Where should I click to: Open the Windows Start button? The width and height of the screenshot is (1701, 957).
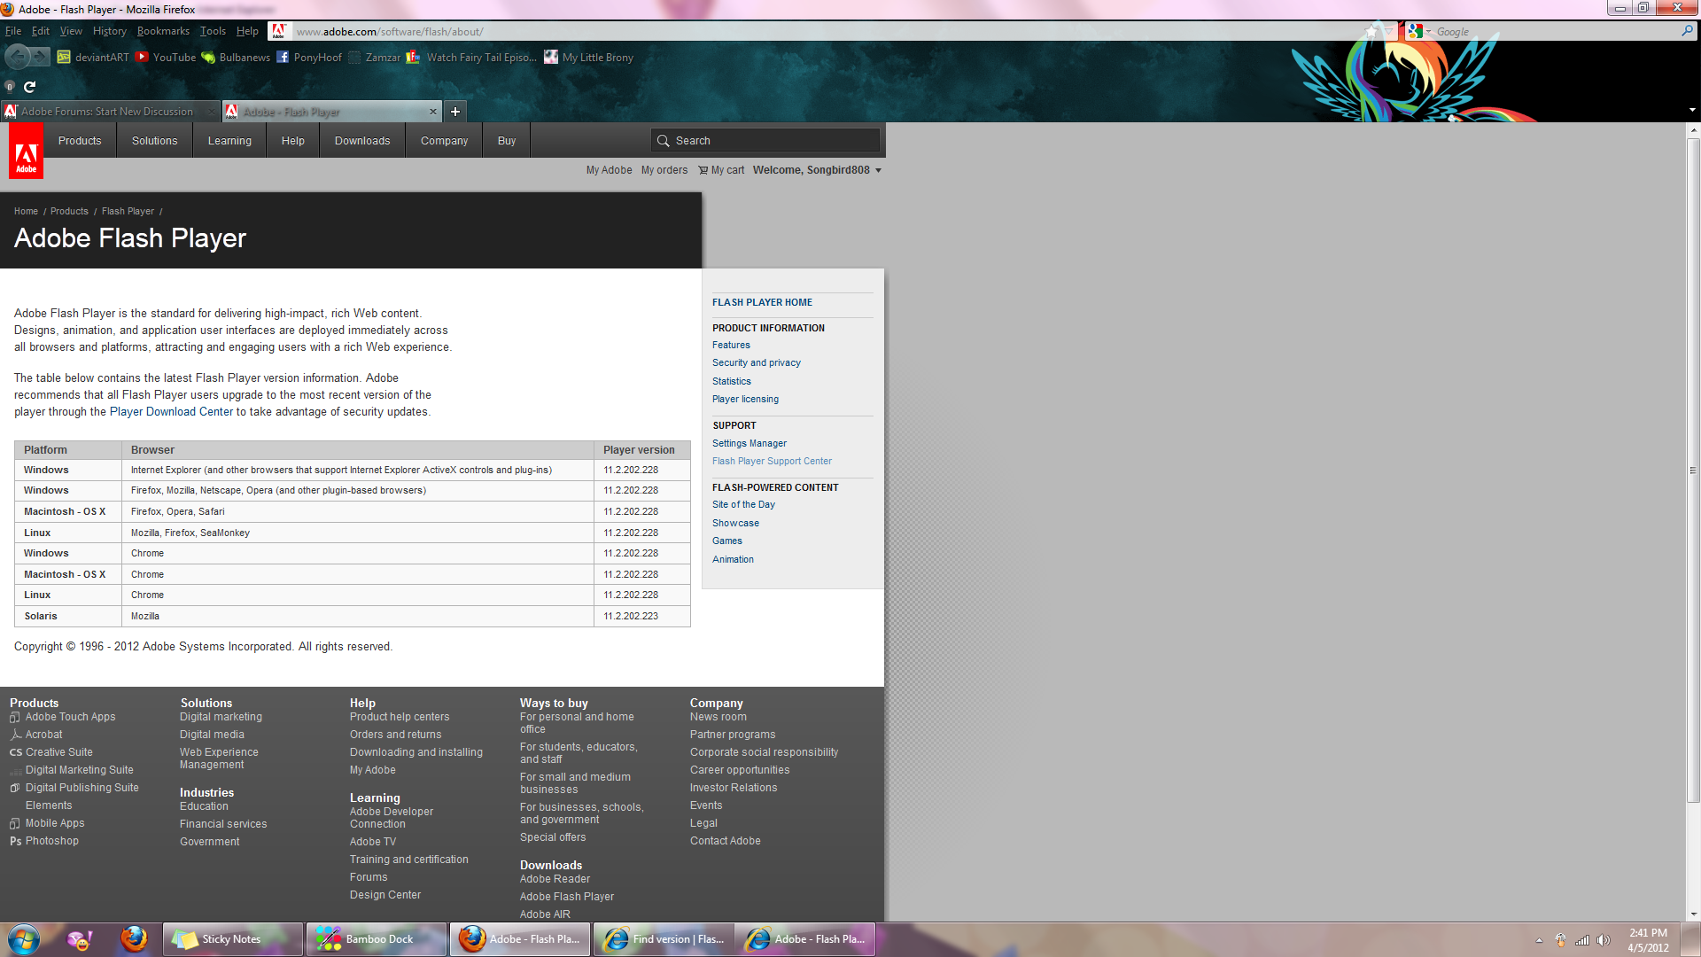(x=24, y=939)
